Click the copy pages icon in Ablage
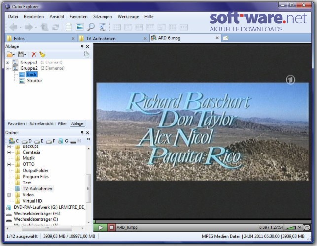The image size is (317, 246). [x=87, y=54]
